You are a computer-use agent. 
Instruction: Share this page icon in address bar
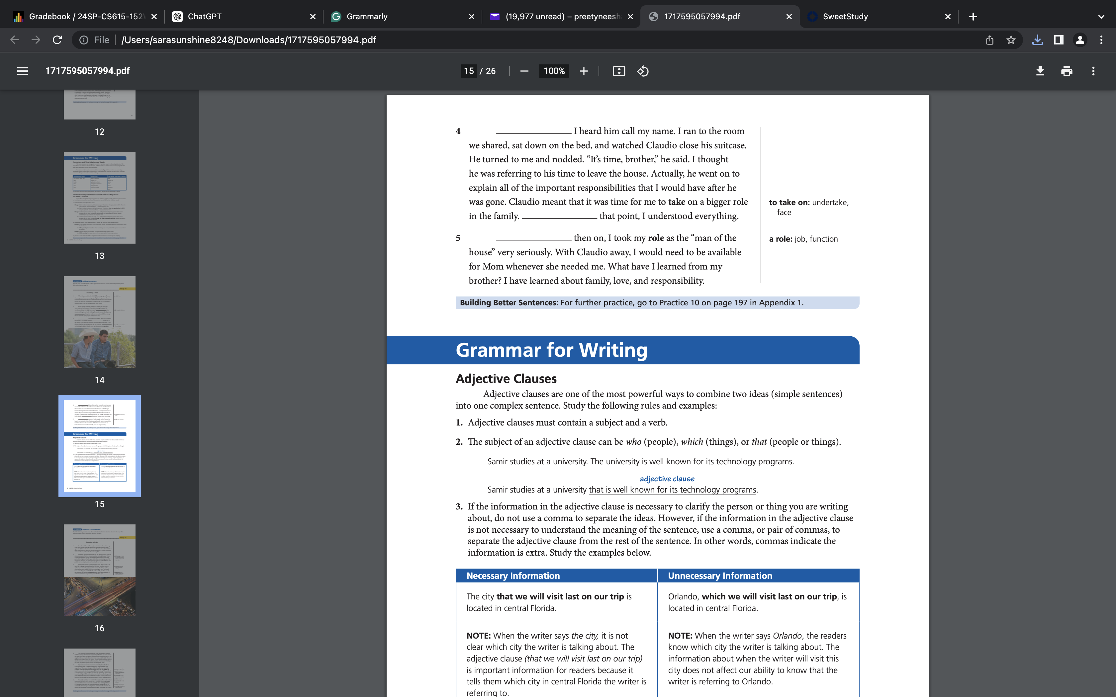989,40
